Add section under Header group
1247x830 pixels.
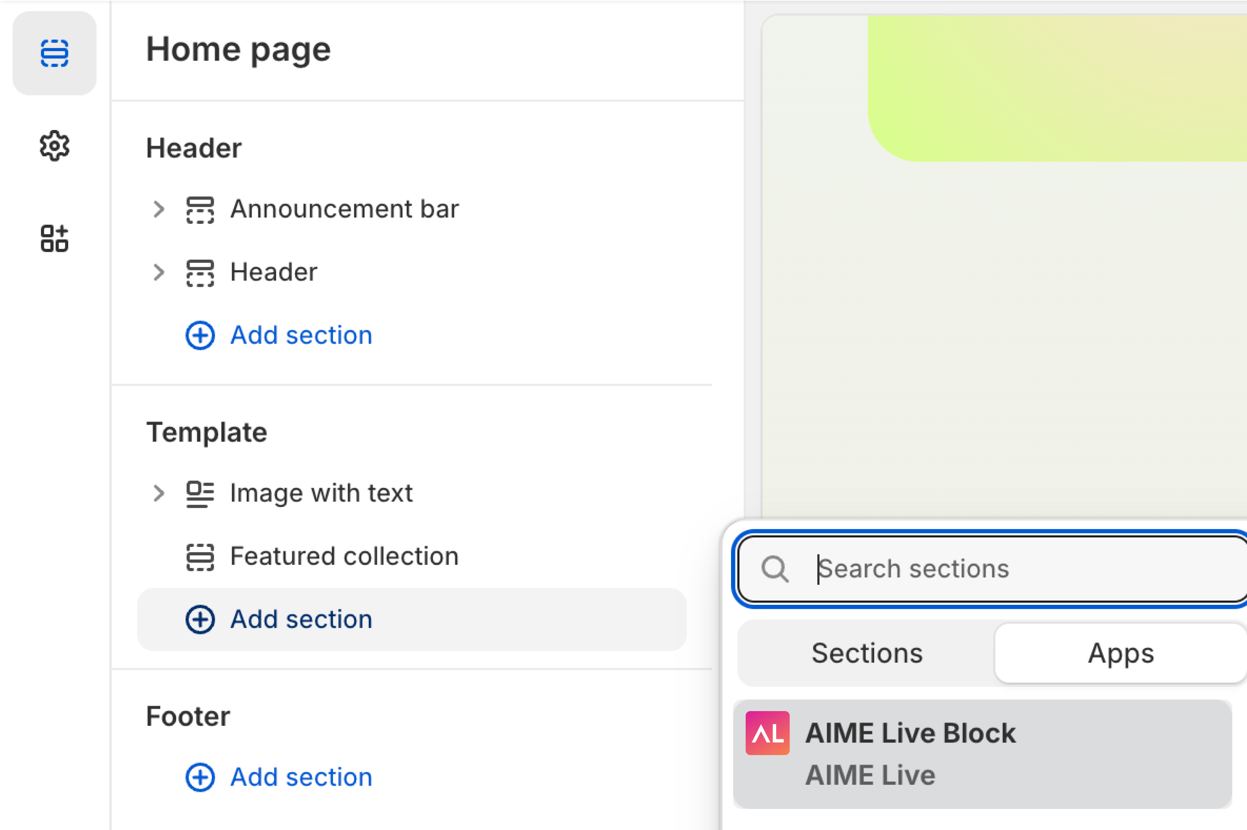point(301,335)
